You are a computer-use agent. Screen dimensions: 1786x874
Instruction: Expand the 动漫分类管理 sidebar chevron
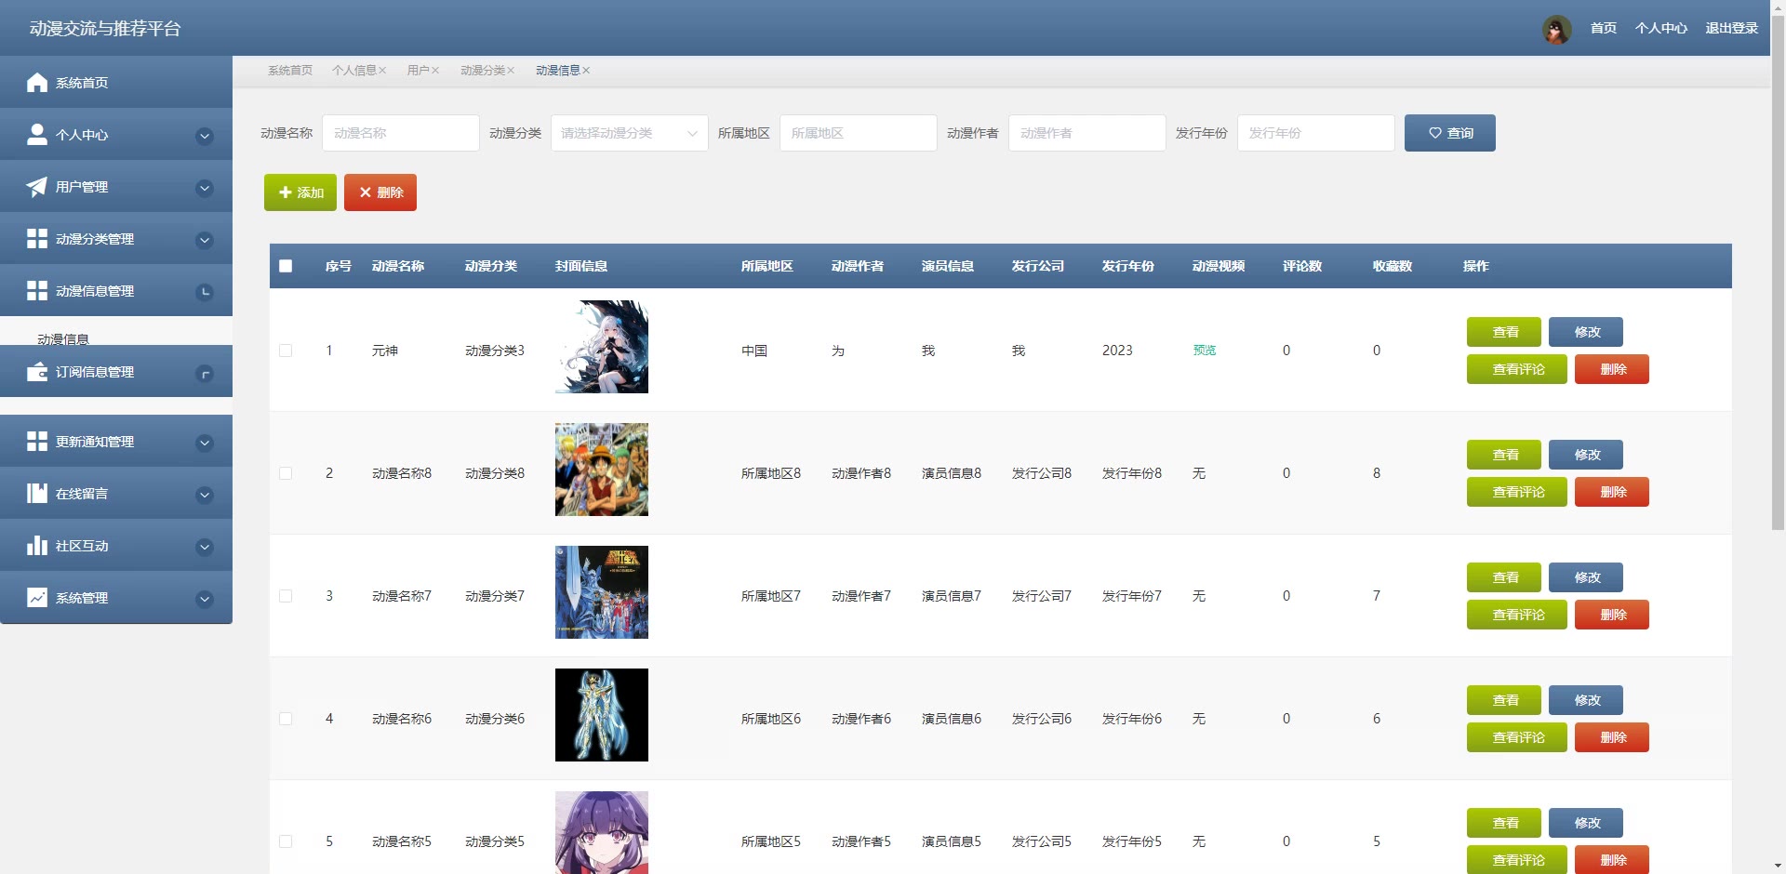pos(205,241)
